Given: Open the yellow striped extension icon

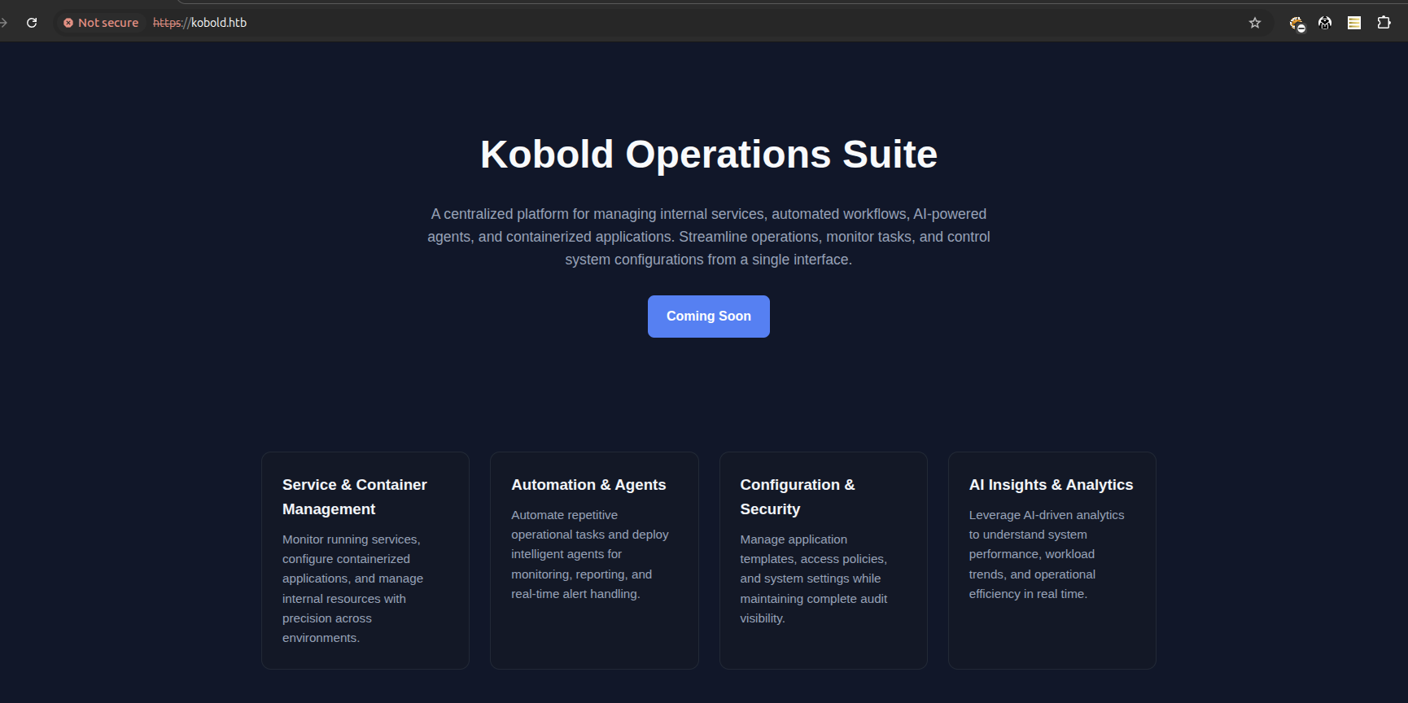Looking at the screenshot, I should [1354, 23].
